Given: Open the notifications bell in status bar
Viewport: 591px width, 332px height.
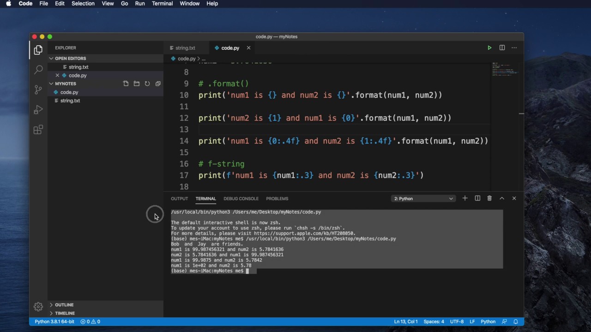Looking at the screenshot, I should (x=516, y=321).
